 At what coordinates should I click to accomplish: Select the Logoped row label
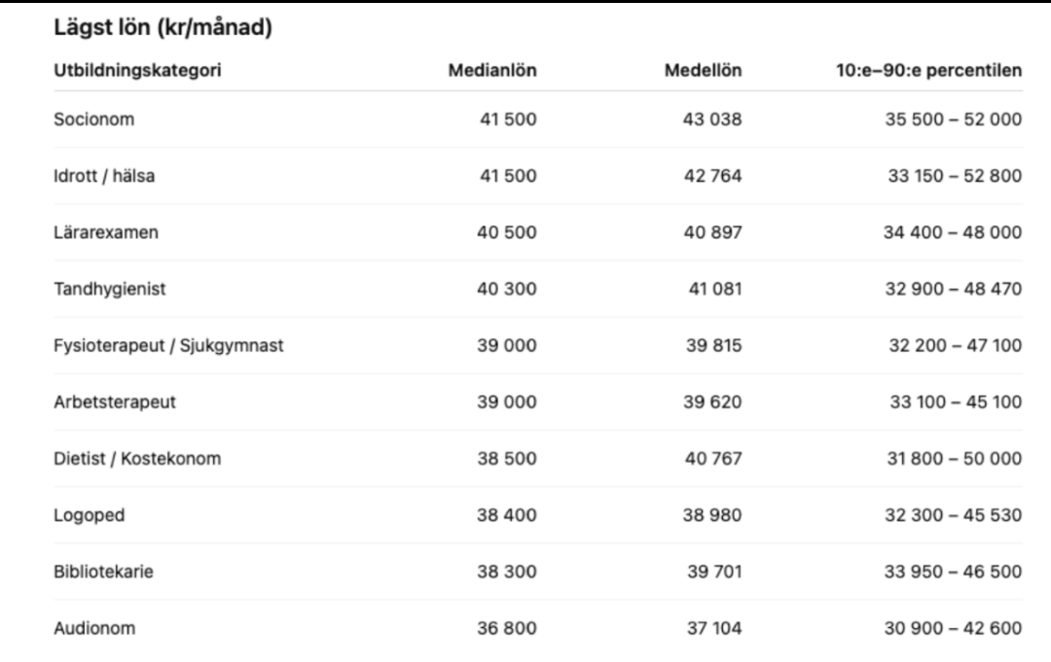[x=90, y=515]
